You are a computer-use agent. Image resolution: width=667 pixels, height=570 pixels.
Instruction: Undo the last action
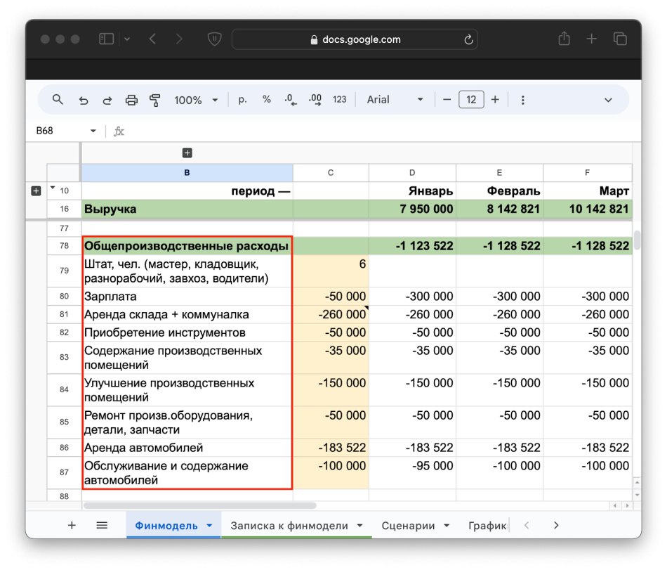click(x=84, y=100)
